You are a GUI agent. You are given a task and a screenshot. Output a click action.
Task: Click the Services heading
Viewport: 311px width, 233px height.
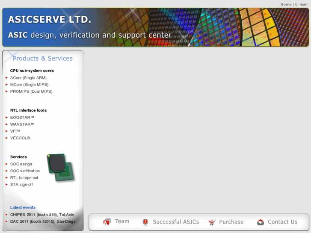[18, 157]
